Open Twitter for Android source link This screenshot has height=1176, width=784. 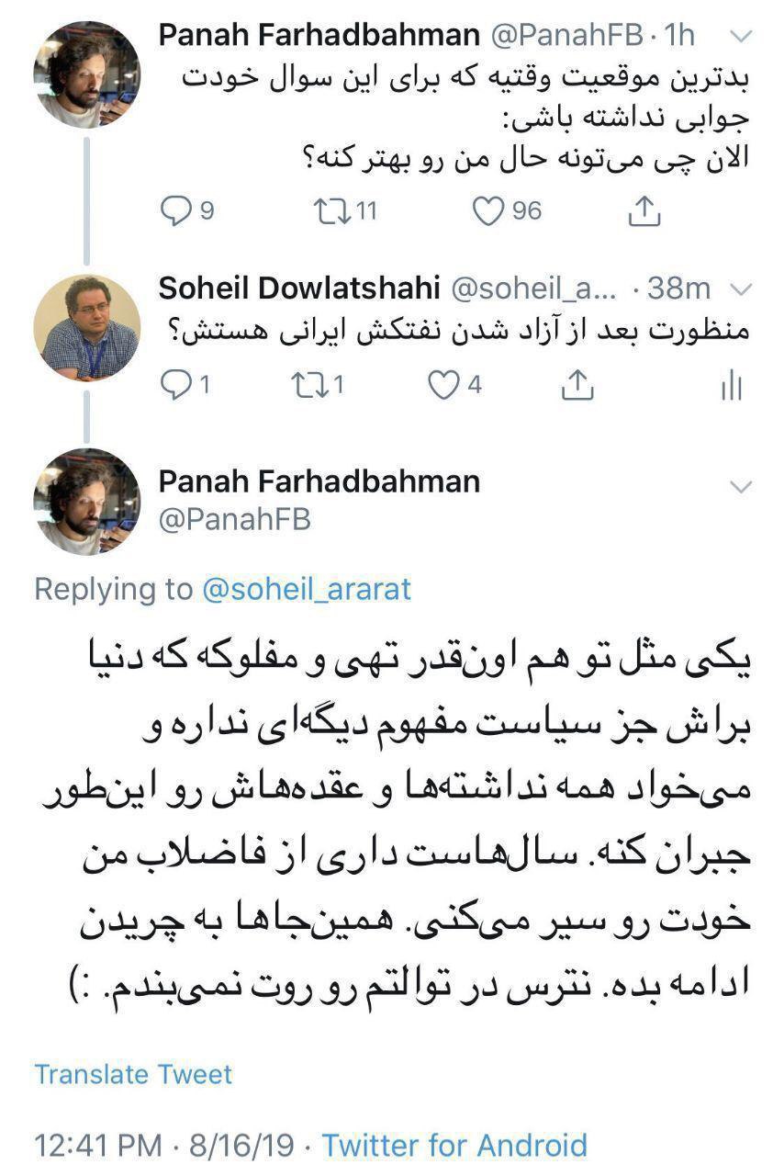point(454,1146)
